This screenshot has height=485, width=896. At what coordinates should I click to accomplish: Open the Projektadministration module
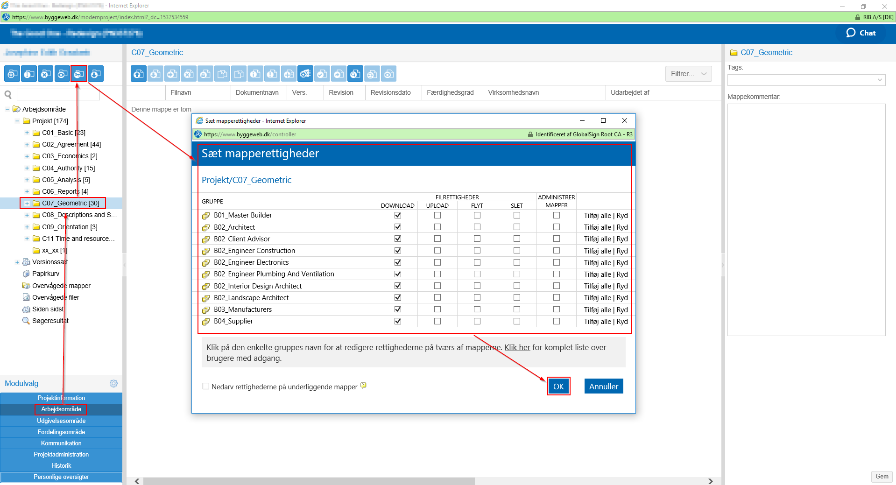click(x=61, y=454)
